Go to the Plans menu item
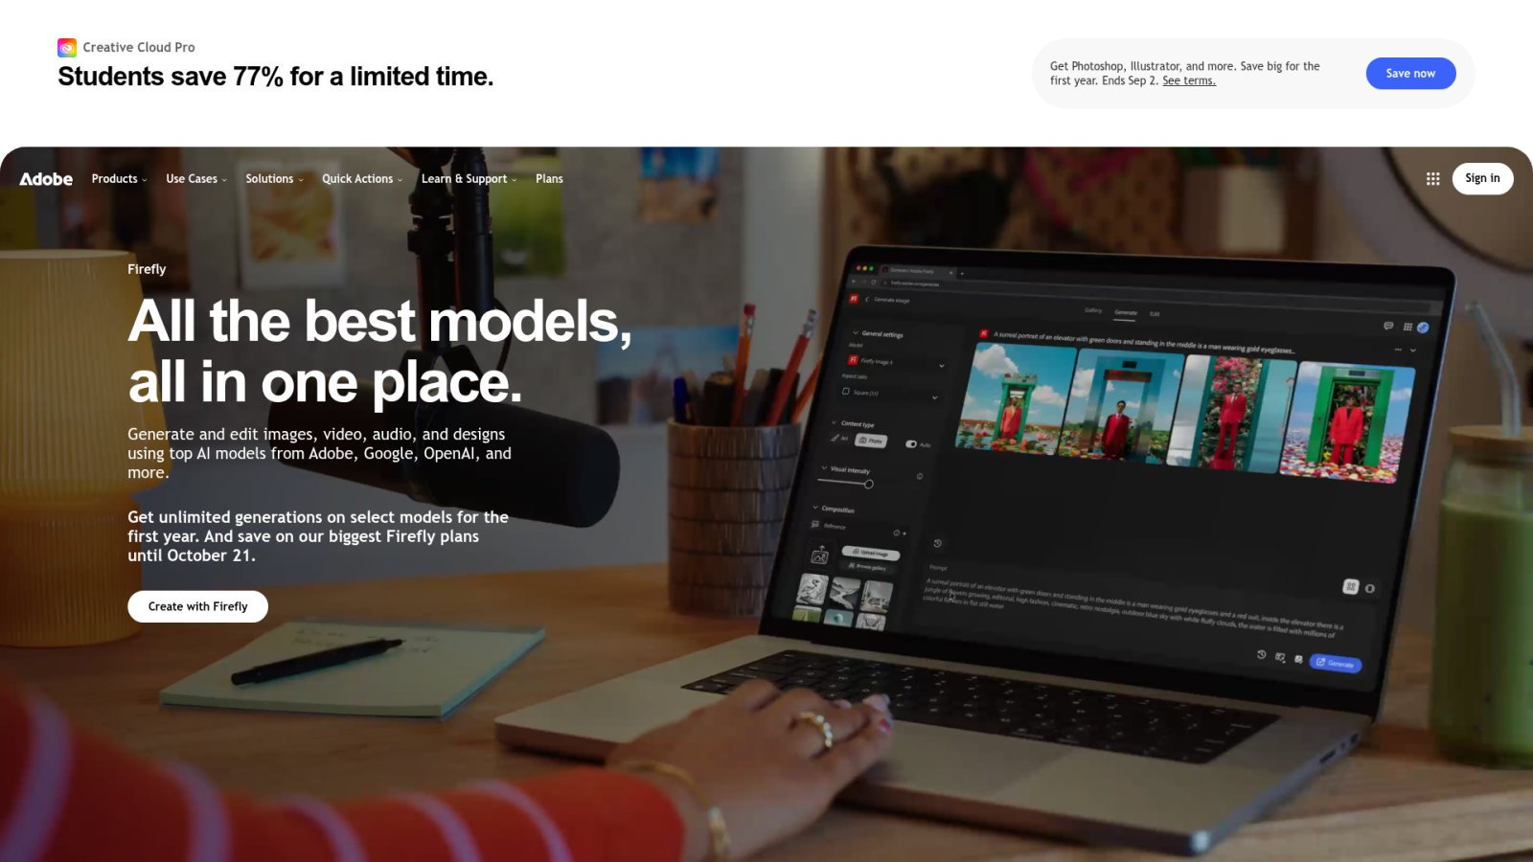Screen dimensions: 1533x862 (x=549, y=179)
